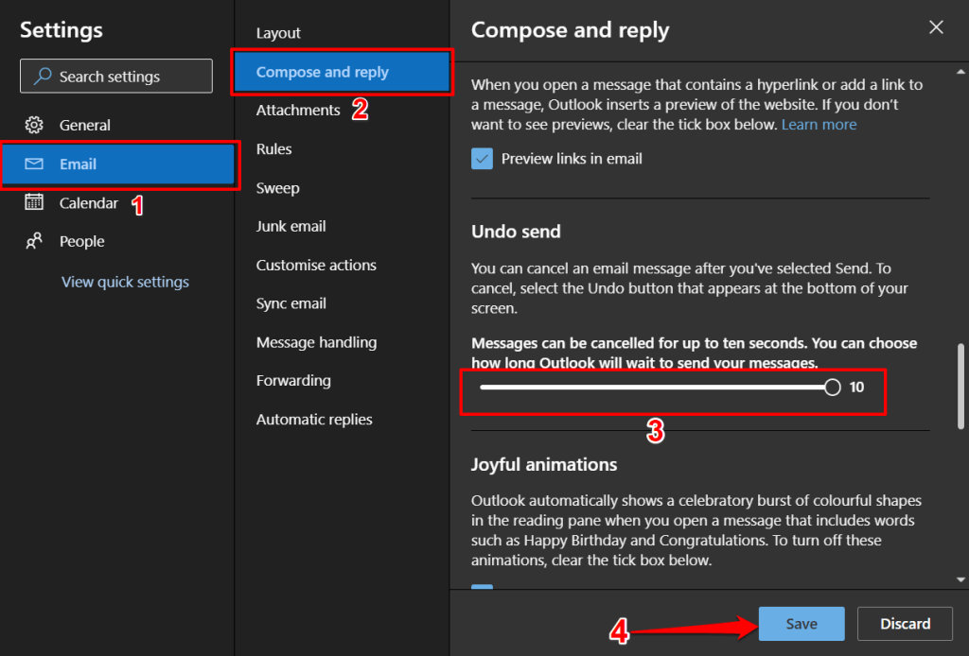Click the General gear icon
Image resolution: width=969 pixels, height=656 pixels.
click(34, 125)
